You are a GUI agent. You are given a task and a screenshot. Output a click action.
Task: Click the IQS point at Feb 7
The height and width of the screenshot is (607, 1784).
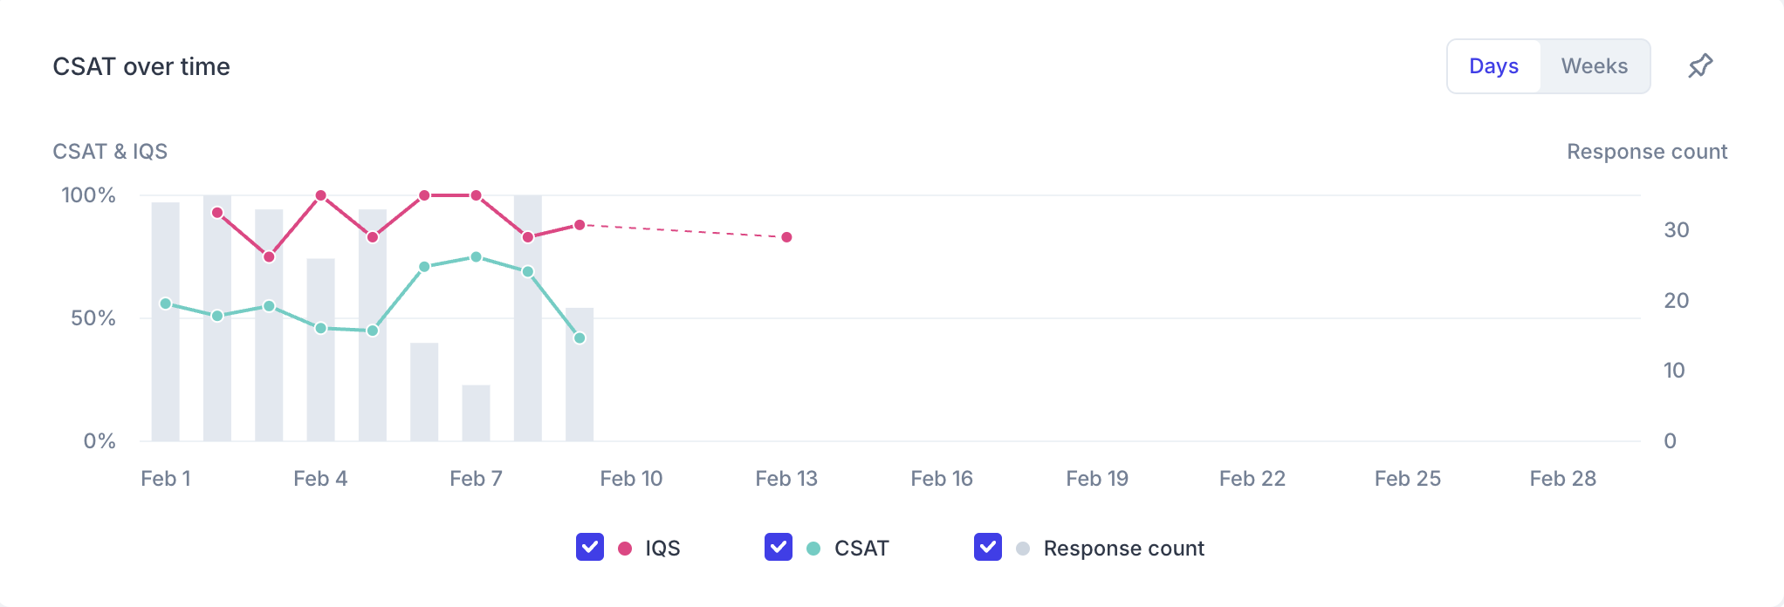tap(476, 195)
